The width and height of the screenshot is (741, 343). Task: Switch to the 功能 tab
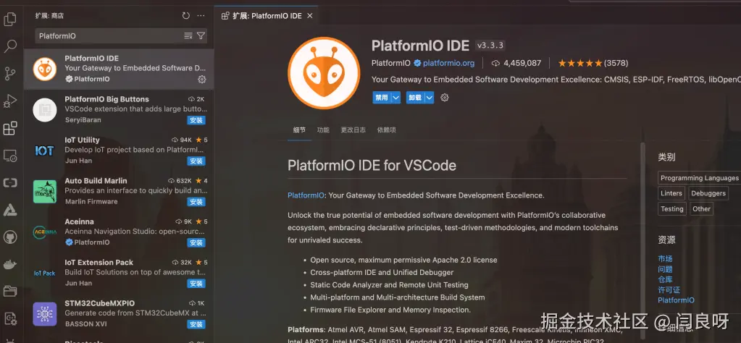(x=323, y=130)
